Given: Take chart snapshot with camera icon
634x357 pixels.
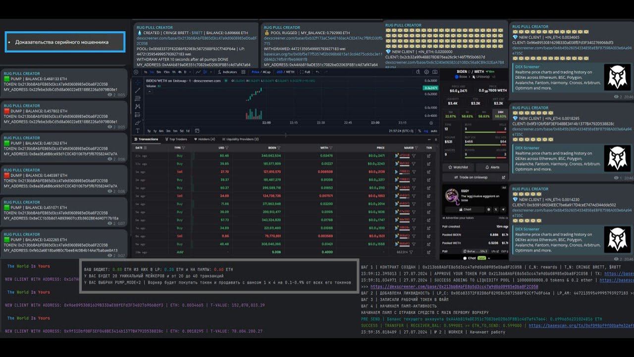Looking at the screenshot, I should point(434,72).
